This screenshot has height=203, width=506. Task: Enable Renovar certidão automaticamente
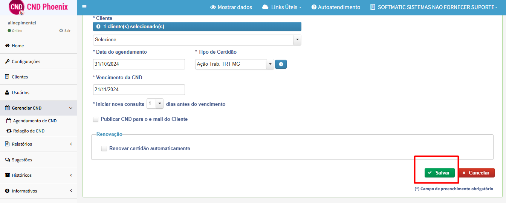tap(104, 149)
